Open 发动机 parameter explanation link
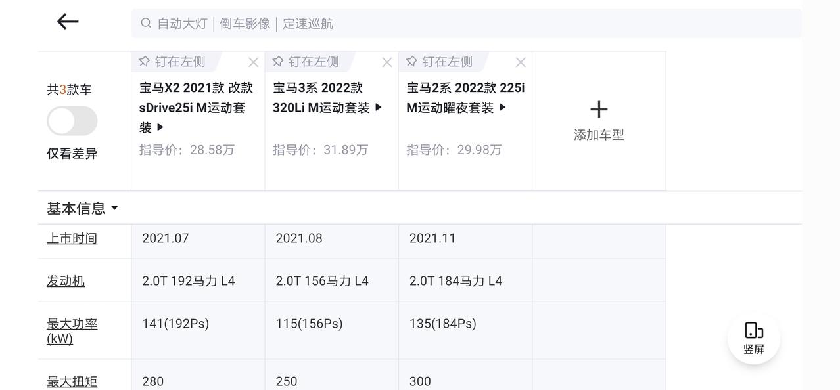The image size is (840, 390). (x=65, y=281)
